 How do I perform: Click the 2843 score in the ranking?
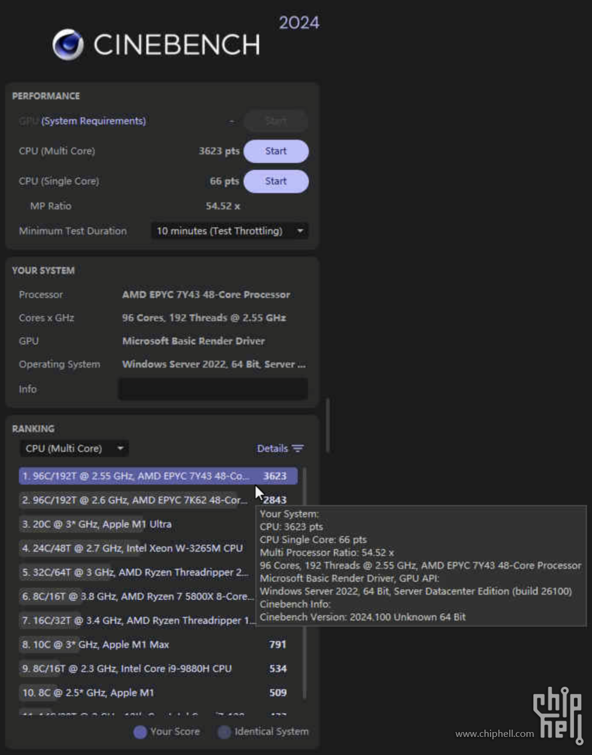275,500
